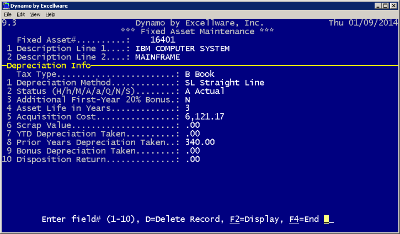This screenshot has height=234, width=400.
Task: Click the F4=End option
Action: click(x=304, y=219)
